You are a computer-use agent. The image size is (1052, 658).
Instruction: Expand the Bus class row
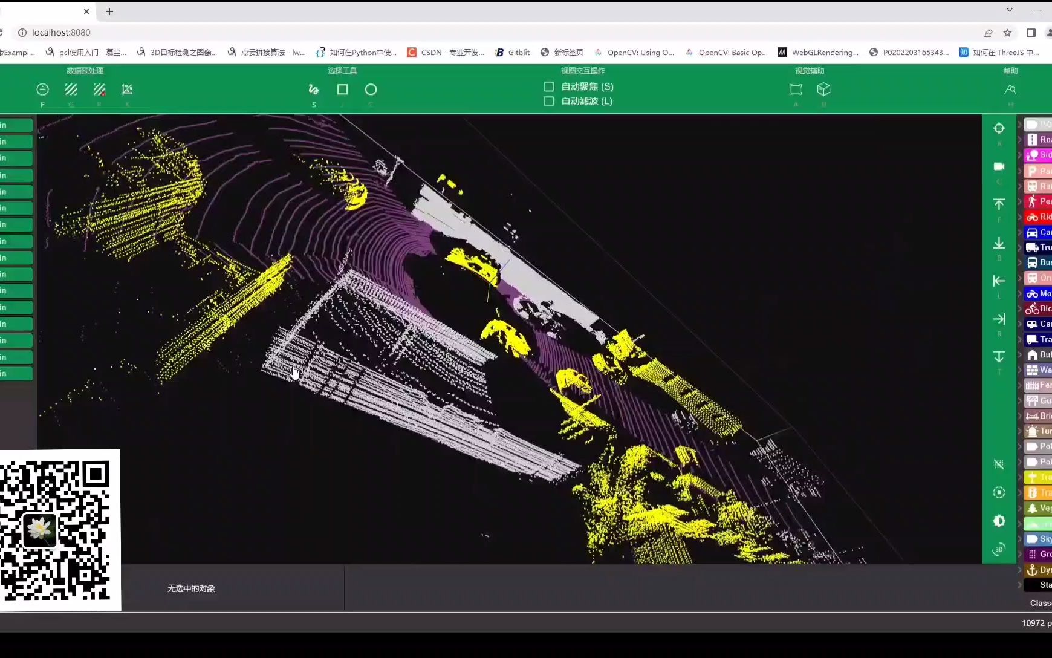coord(1020,262)
